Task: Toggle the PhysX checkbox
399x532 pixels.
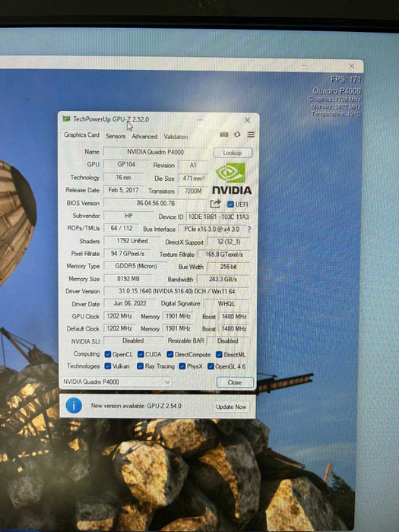Action: tap(182, 366)
